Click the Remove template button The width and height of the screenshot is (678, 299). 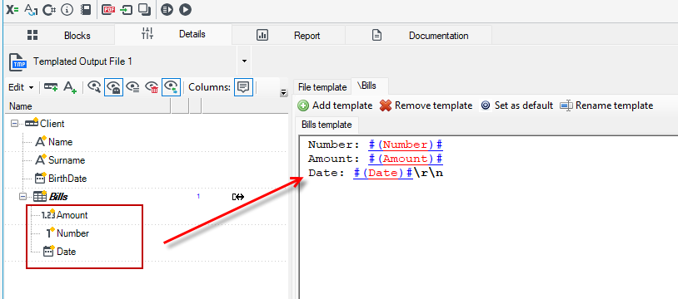[426, 105]
